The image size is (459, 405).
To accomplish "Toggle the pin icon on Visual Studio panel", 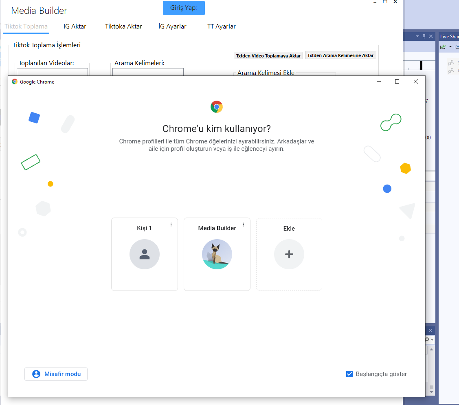I will pos(424,36).
